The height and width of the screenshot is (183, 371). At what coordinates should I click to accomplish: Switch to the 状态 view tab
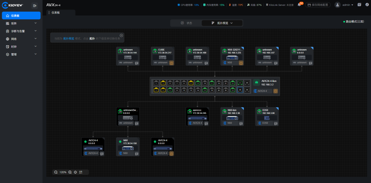[186, 23]
